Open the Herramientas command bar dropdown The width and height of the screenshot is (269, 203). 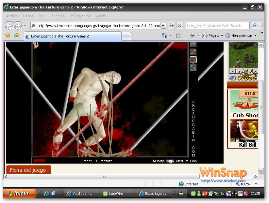pos(241,36)
